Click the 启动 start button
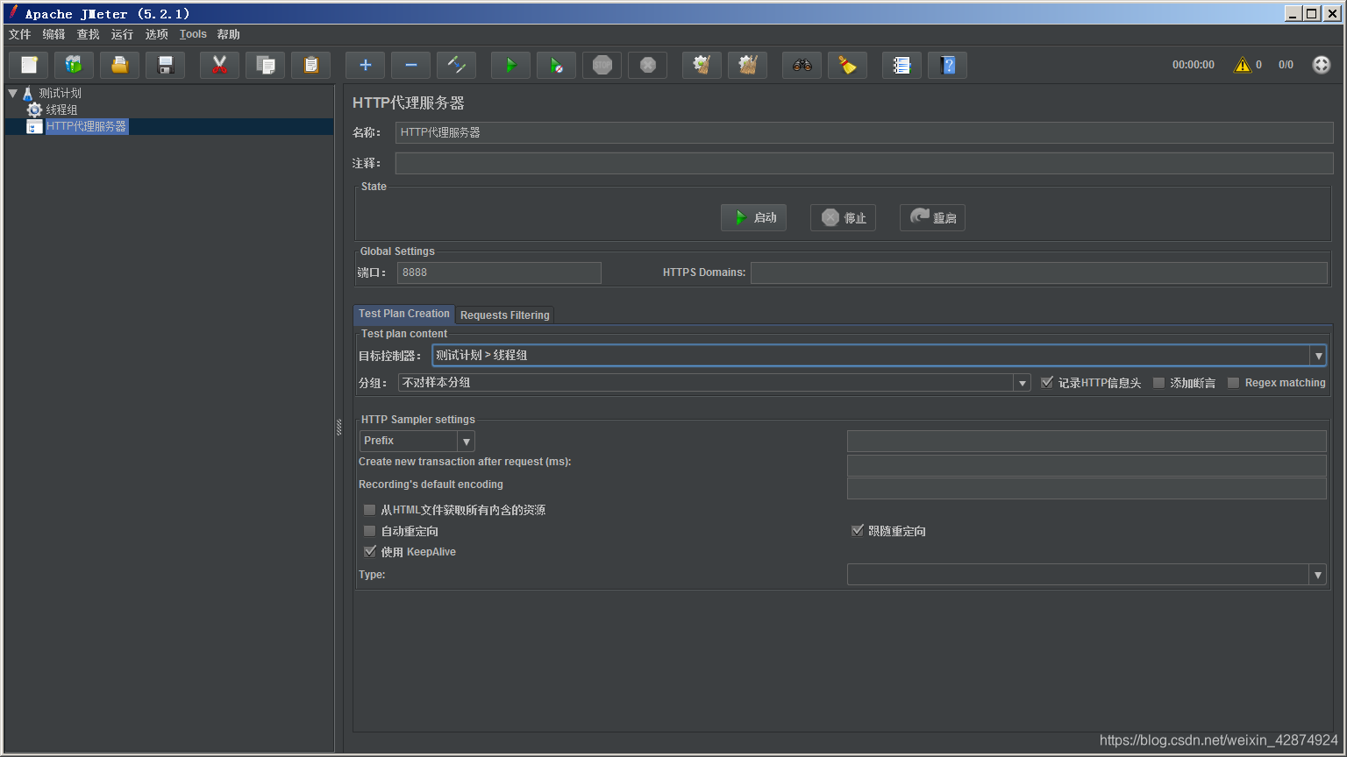The height and width of the screenshot is (757, 1347). click(753, 217)
